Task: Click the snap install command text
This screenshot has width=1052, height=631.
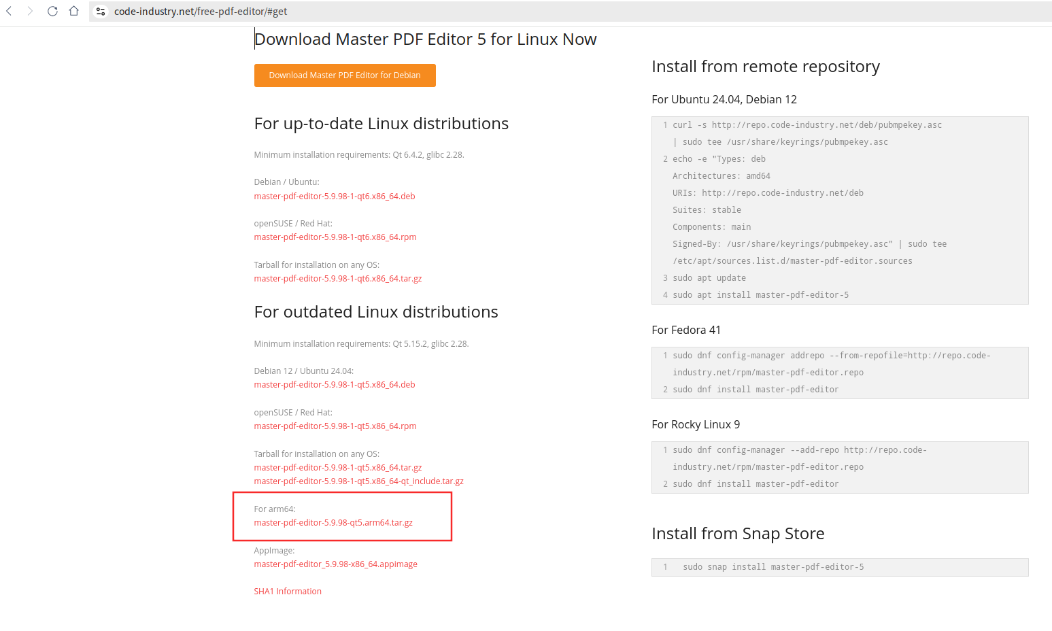Action: click(x=773, y=567)
